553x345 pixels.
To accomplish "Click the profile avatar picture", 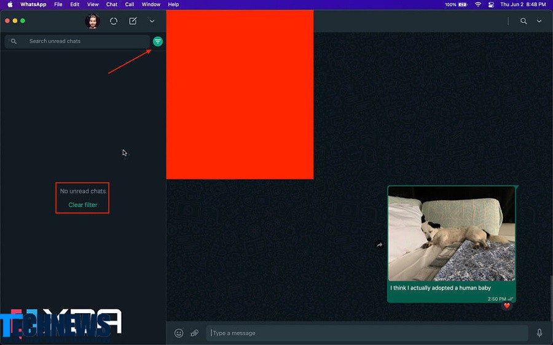I will pyautogui.click(x=92, y=21).
